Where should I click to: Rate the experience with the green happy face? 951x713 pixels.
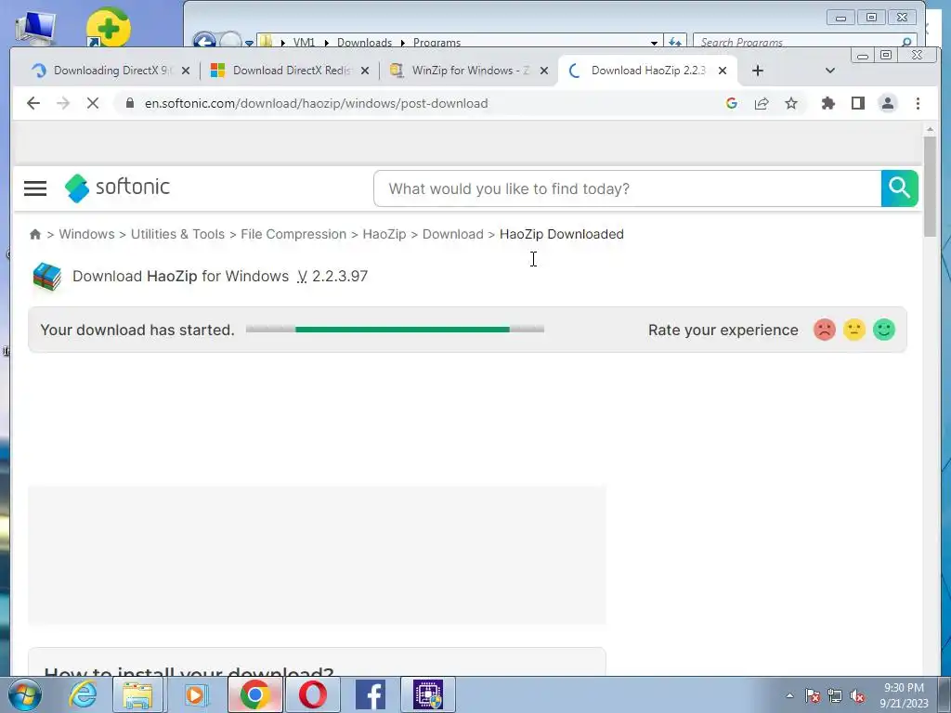pyautogui.click(x=884, y=330)
